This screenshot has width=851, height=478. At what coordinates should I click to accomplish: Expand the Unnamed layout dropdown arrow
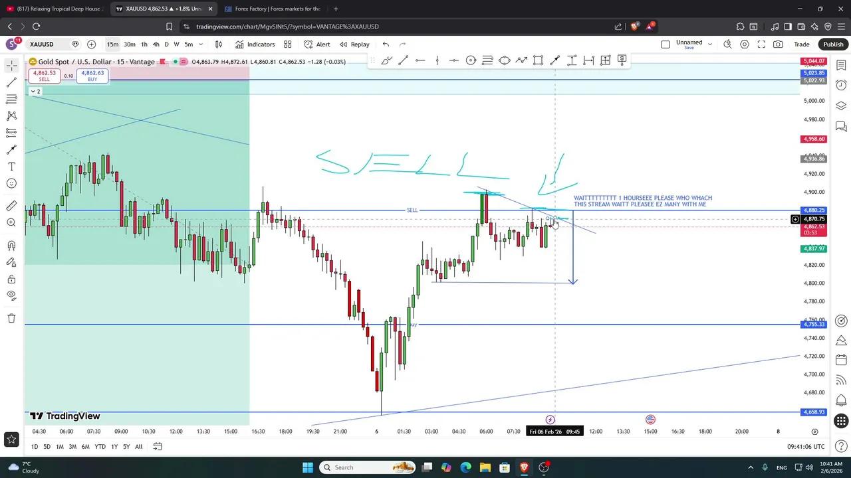pos(710,44)
